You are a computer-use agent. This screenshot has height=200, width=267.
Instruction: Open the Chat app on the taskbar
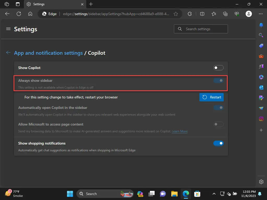tap(163, 194)
